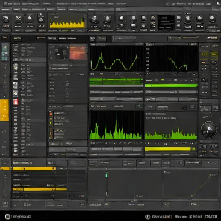Click the logo icon in the bottom-left corner
221x221 pixels.
click(x=8, y=217)
